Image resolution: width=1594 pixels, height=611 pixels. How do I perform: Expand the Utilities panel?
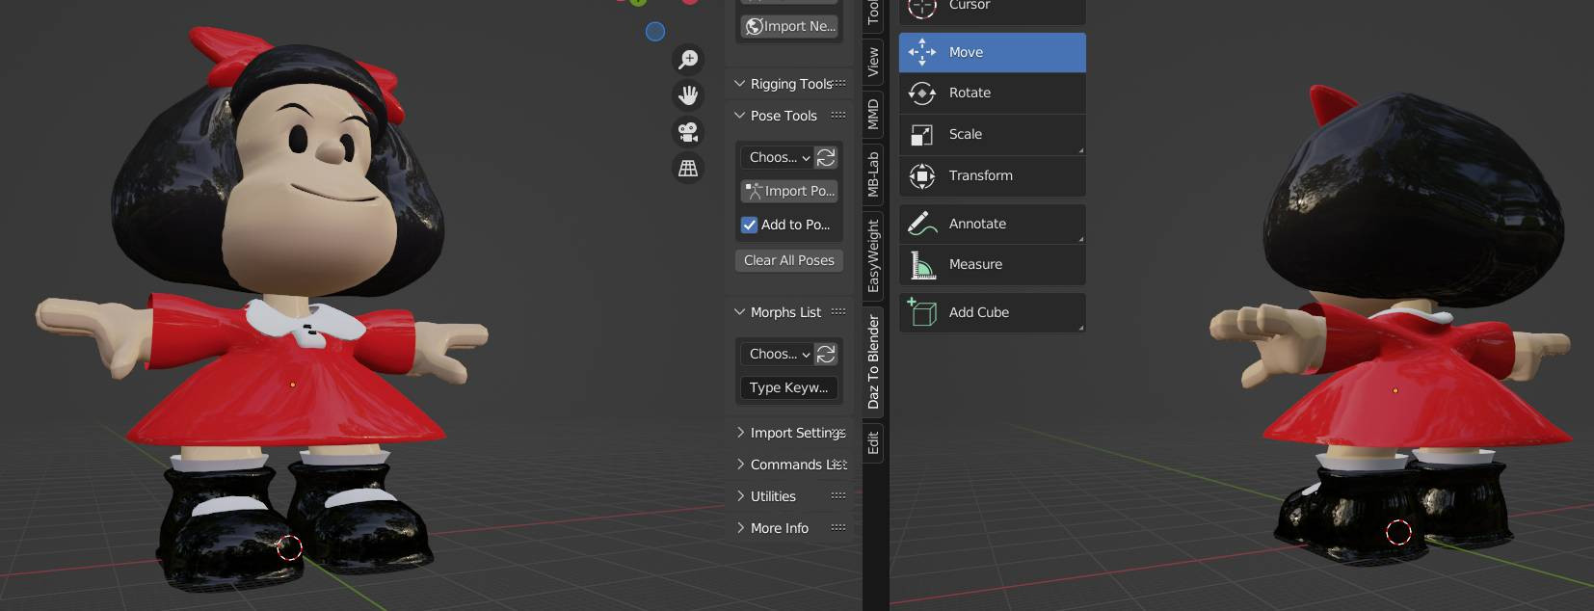coord(740,496)
